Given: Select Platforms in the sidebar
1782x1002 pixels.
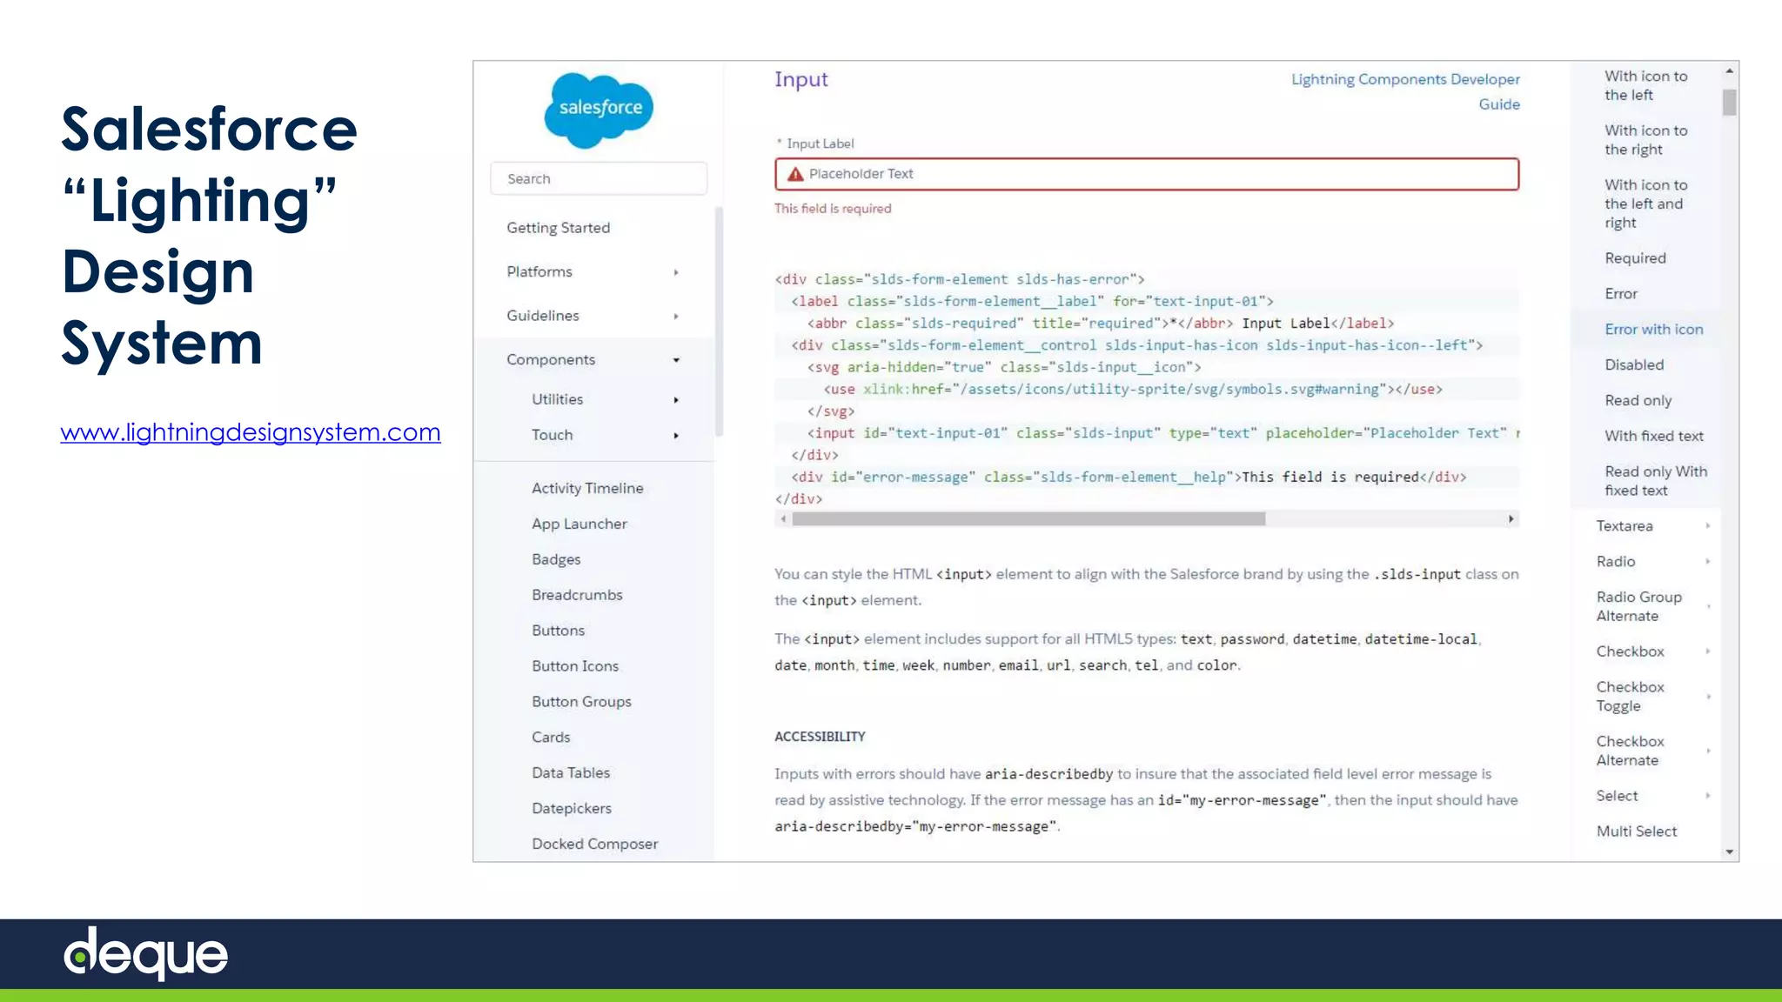Looking at the screenshot, I should tap(539, 271).
